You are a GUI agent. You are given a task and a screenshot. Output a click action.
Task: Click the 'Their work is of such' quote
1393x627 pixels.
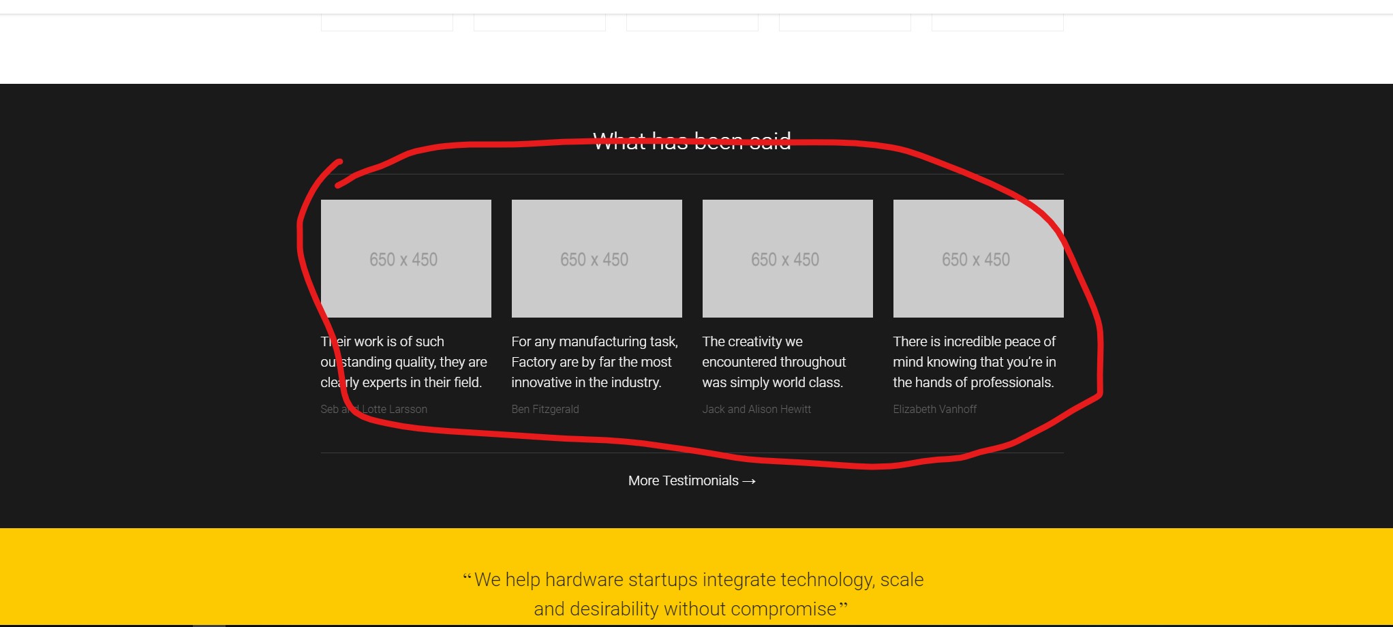click(403, 362)
